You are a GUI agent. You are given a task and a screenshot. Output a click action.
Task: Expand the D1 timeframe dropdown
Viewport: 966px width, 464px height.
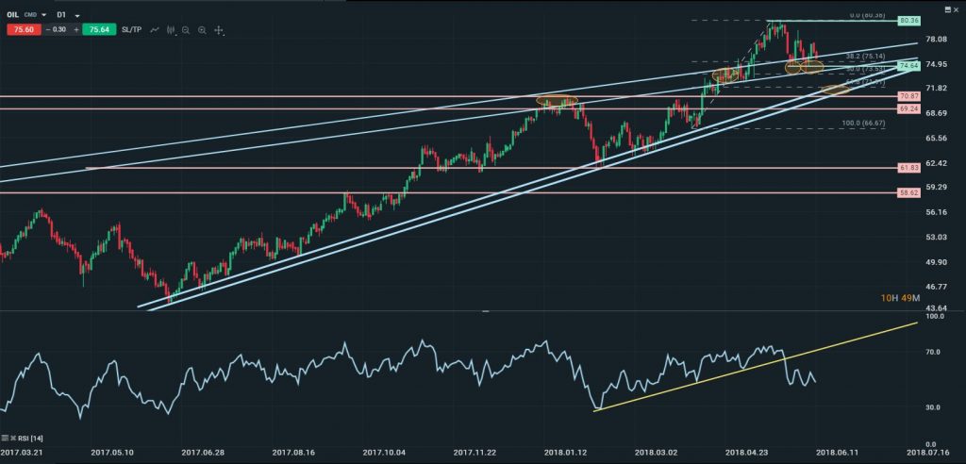point(77,15)
